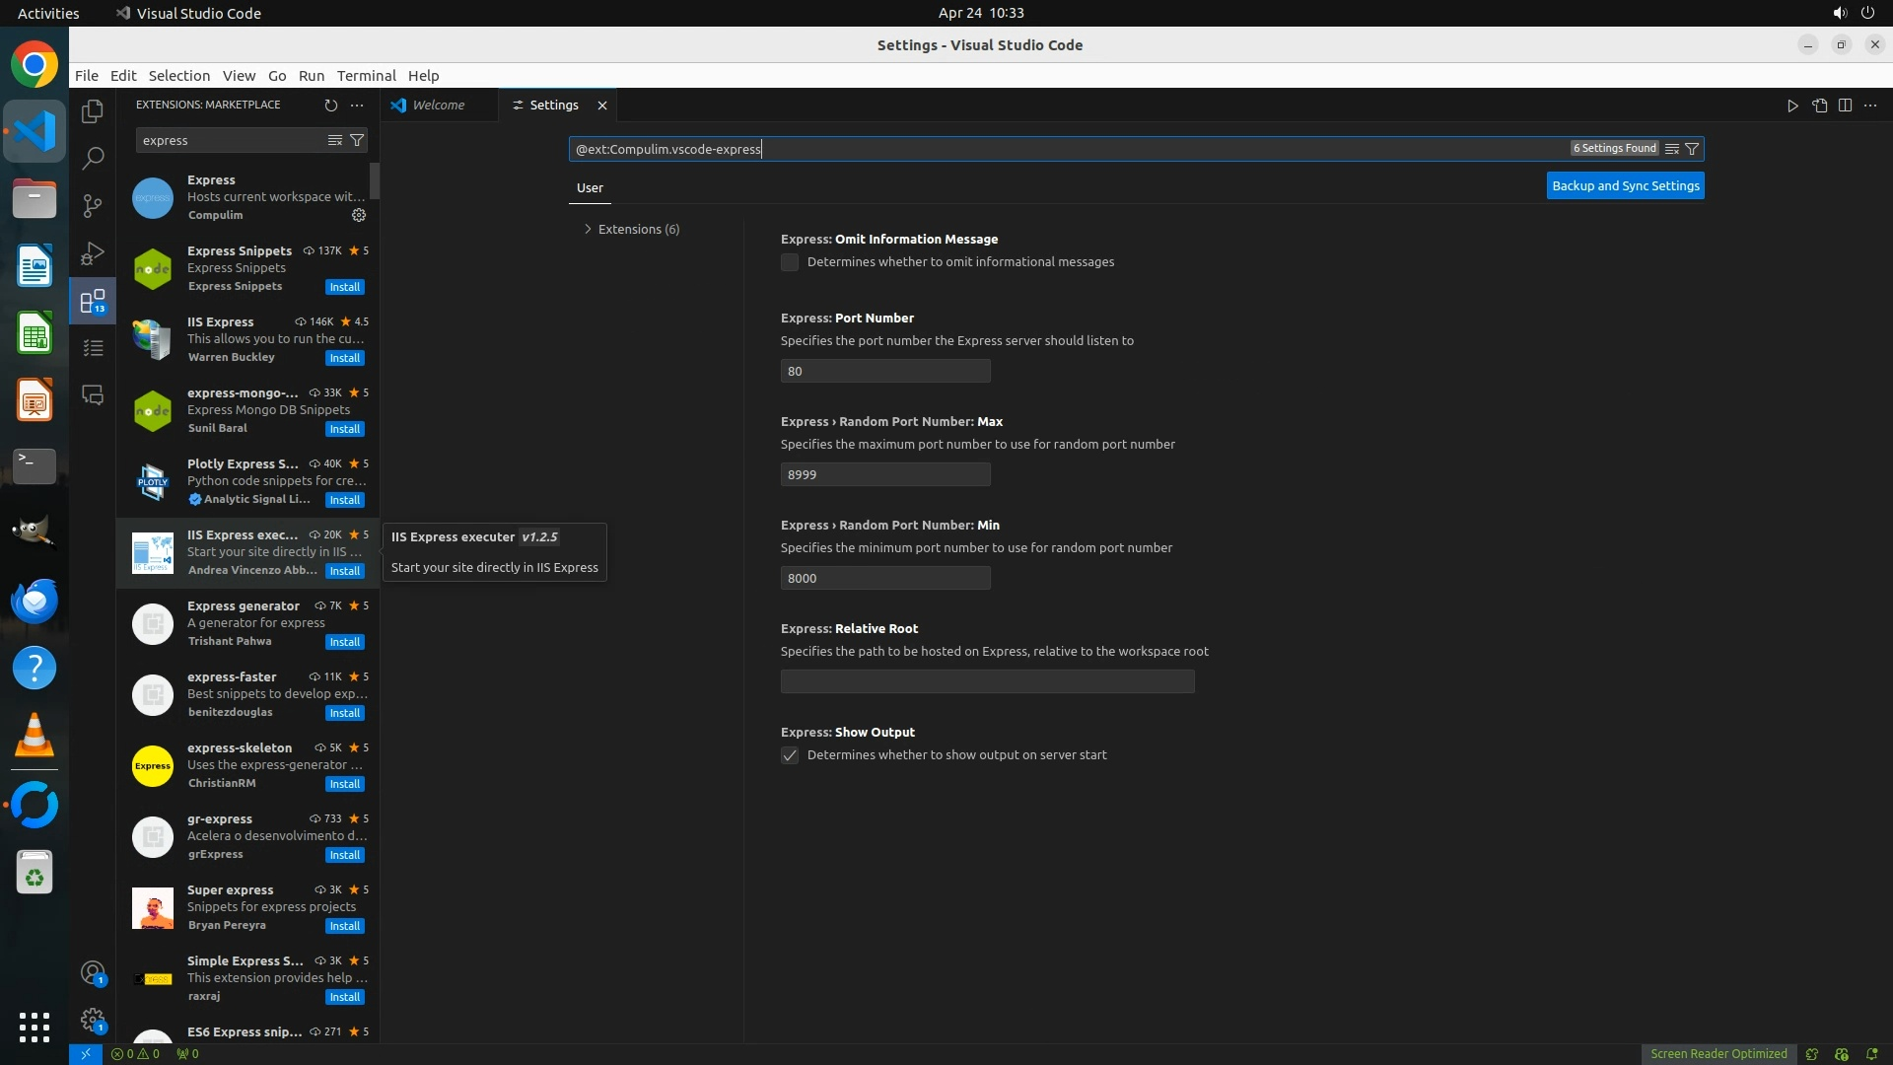This screenshot has height=1065, width=1893.
Task: Open the Explorer view in activity bar
Action: [x=93, y=111]
